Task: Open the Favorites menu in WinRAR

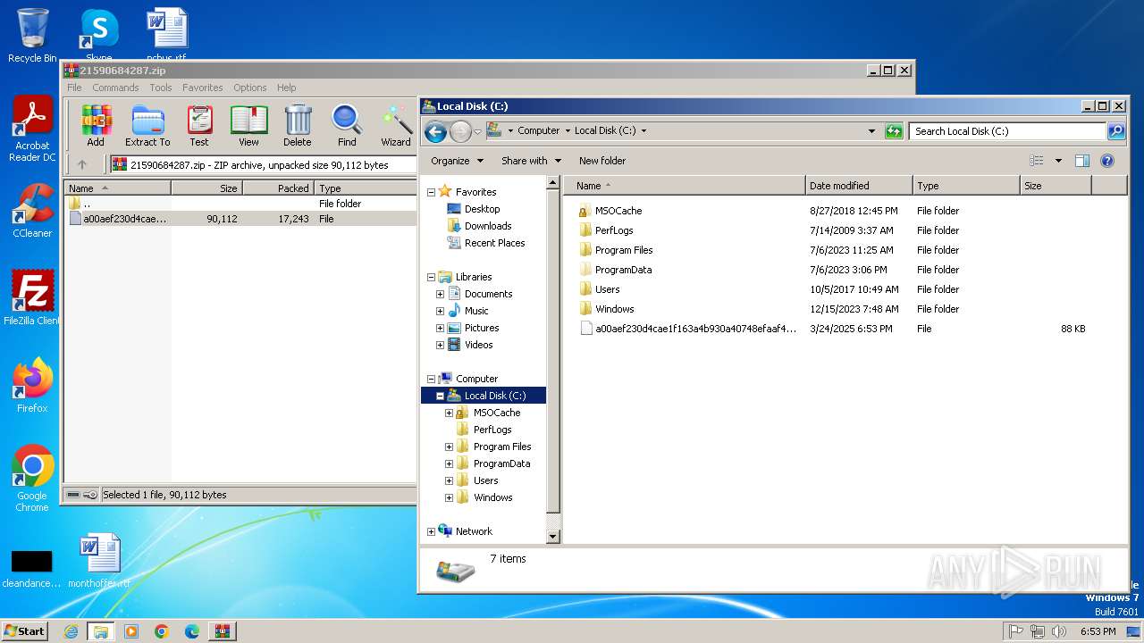Action: pos(203,88)
